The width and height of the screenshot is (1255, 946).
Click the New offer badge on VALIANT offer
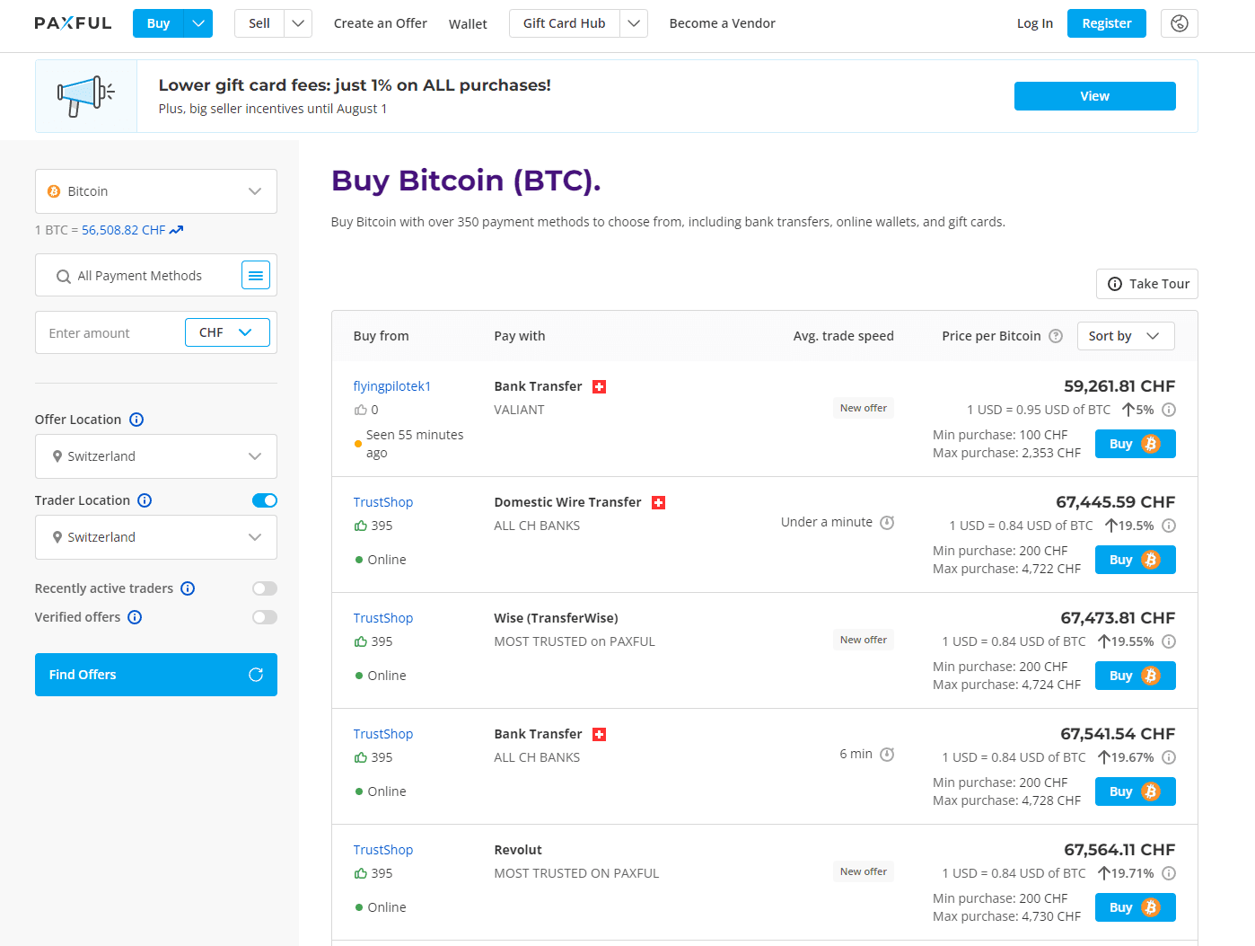864,408
